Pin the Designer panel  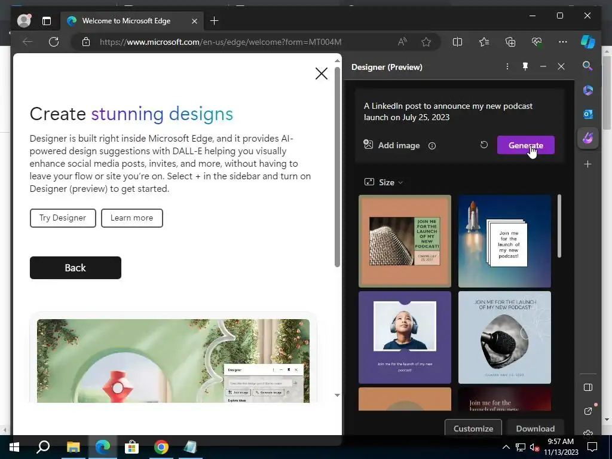coord(525,67)
